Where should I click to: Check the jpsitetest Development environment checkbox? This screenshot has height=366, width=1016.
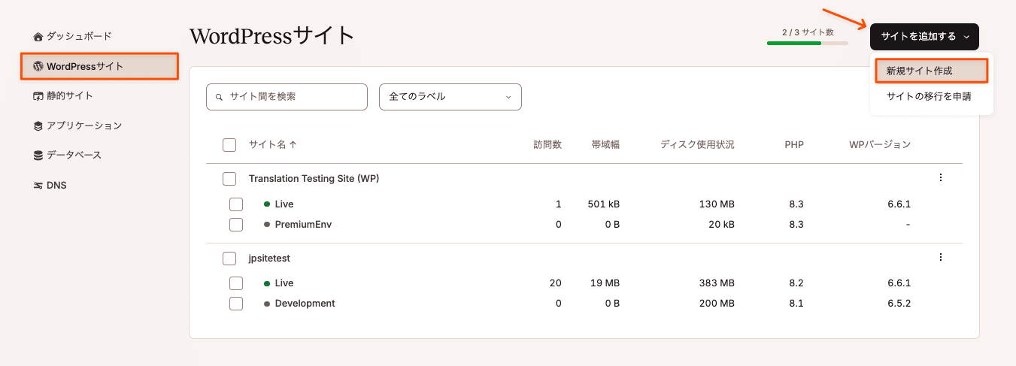tap(235, 304)
